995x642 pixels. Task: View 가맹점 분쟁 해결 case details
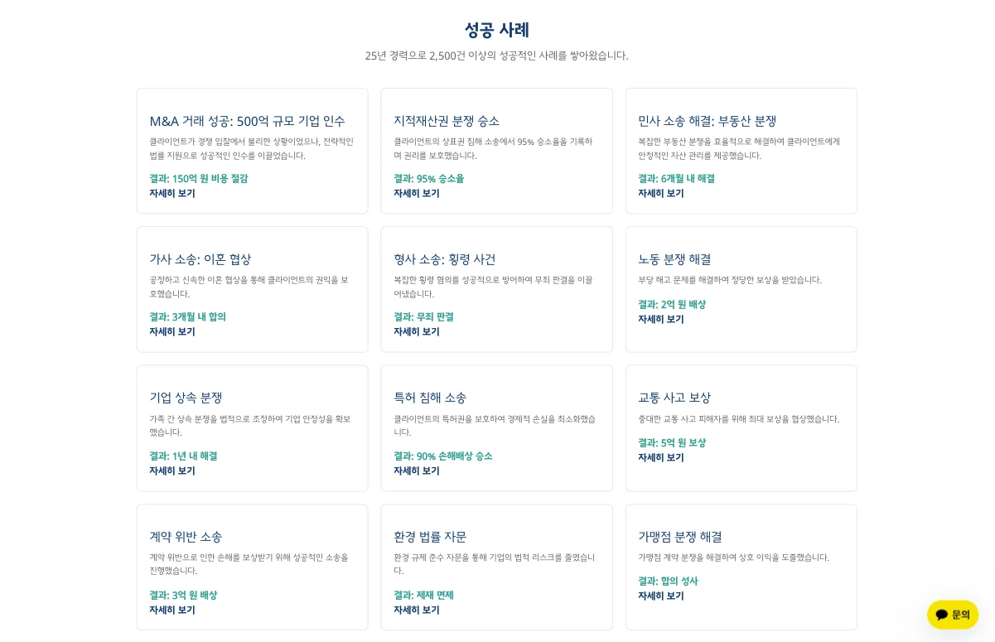(x=660, y=596)
